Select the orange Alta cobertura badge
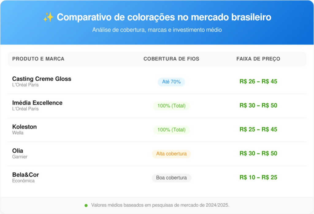Screen dimensions: 314x214 click(171, 154)
